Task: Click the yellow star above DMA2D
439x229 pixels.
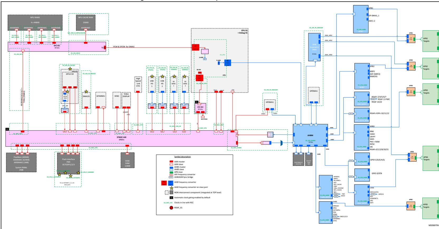Action: (x=86, y=91)
